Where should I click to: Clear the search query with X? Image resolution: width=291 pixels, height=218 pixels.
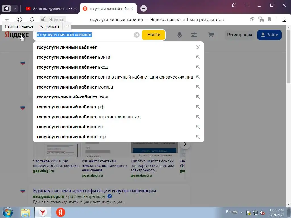137,35
